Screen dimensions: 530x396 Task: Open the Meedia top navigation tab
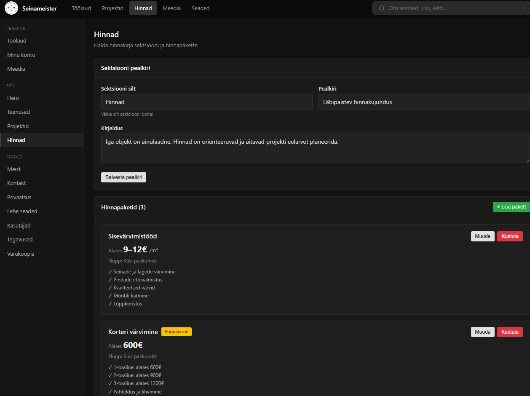point(171,8)
